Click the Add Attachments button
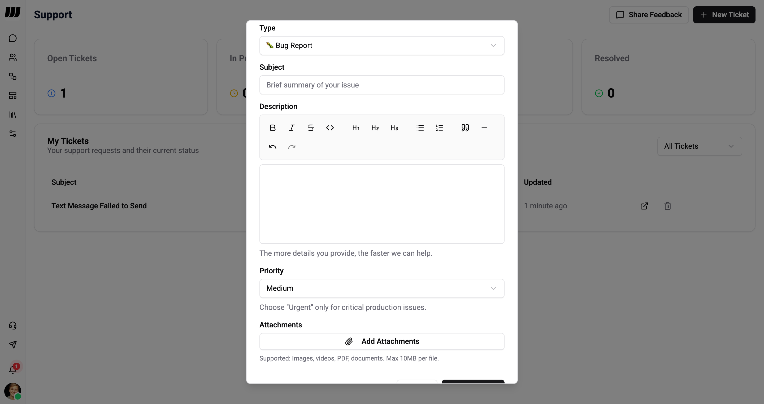 pyautogui.click(x=382, y=341)
